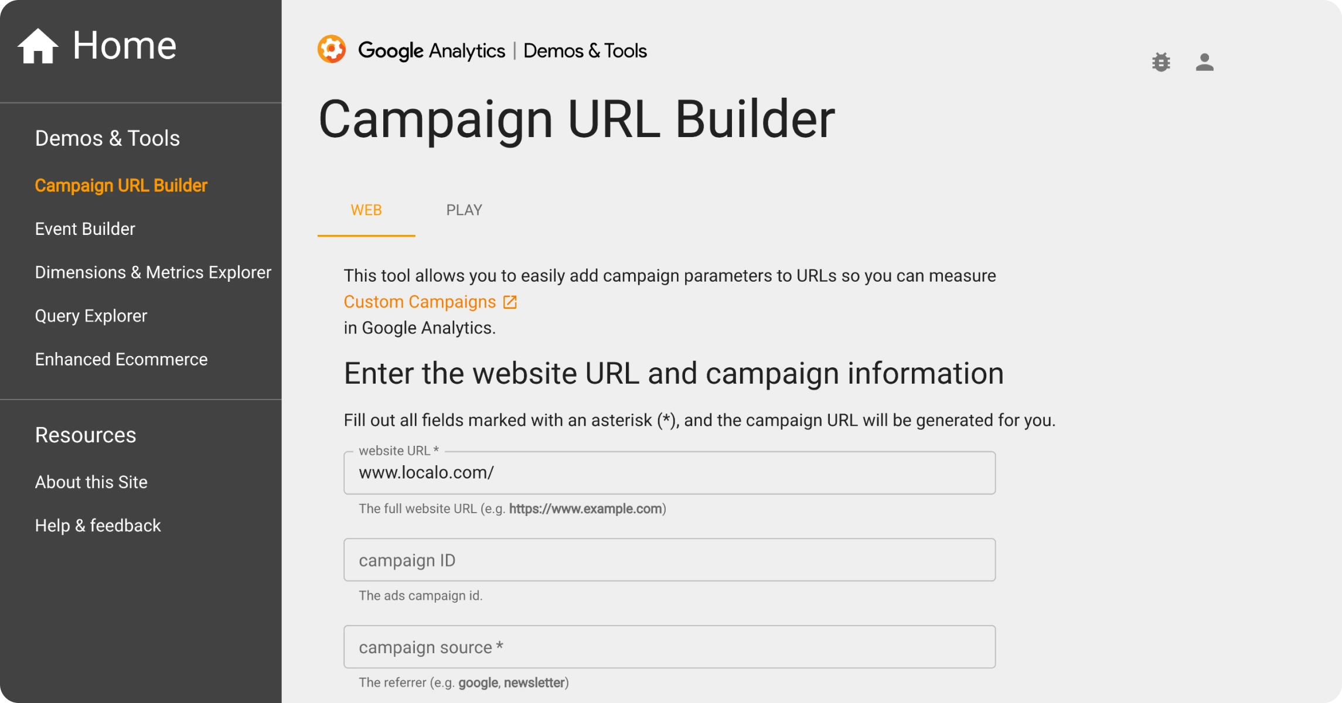The width and height of the screenshot is (1342, 703).
Task: Open the bug report icon
Action: tap(1161, 62)
